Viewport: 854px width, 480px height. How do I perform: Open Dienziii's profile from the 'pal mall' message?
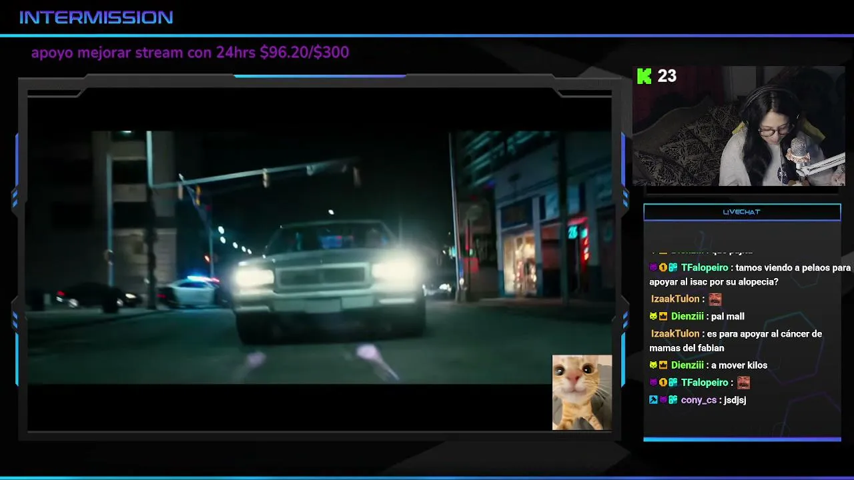pyautogui.click(x=687, y=317)
